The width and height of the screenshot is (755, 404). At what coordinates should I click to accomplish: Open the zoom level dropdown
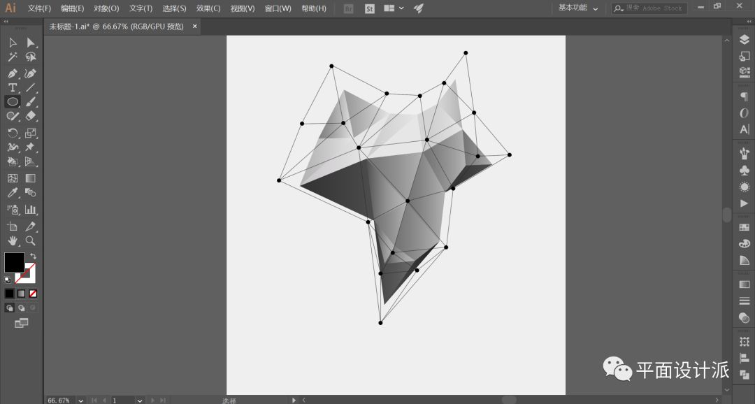80,401
